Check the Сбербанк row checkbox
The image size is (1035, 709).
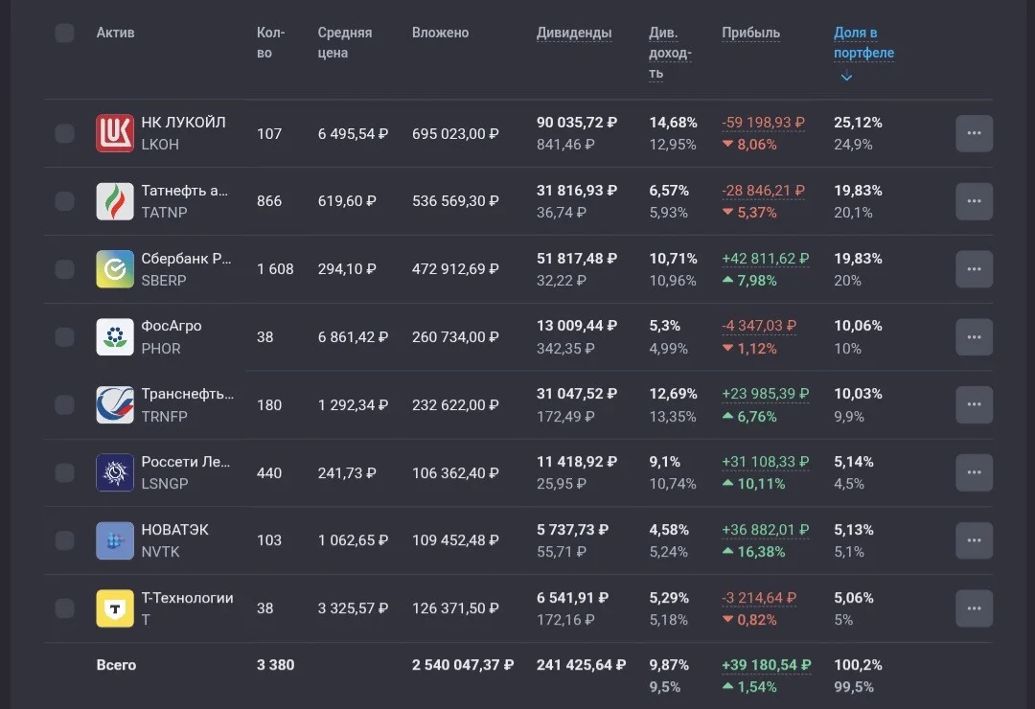(x=65, y=268)
